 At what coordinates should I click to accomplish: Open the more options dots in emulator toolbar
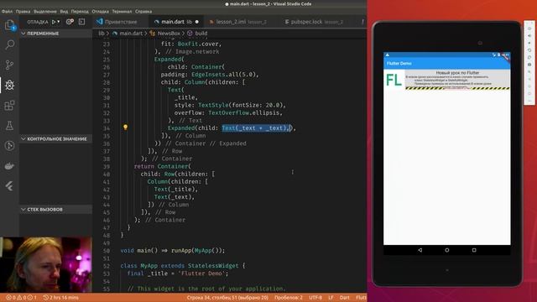click(529, 101)
